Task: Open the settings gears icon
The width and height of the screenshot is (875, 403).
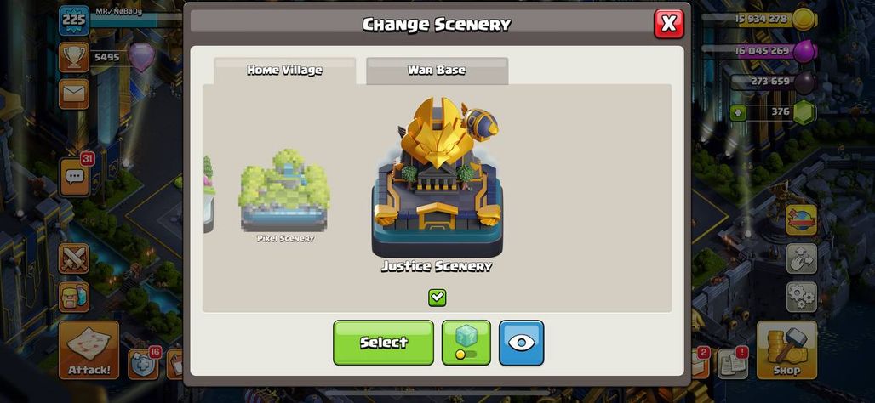Action: click(801, 297)
